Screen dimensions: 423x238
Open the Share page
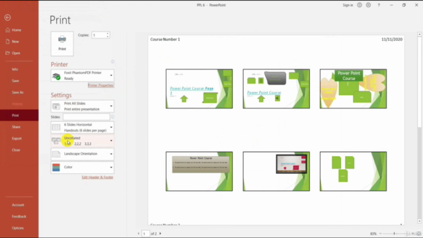(x=16, y=127)
